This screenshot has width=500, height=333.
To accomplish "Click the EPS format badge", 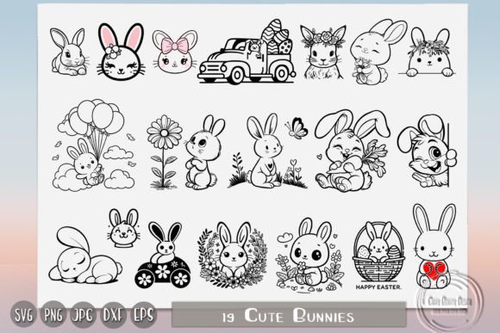I will click(143, 316).
